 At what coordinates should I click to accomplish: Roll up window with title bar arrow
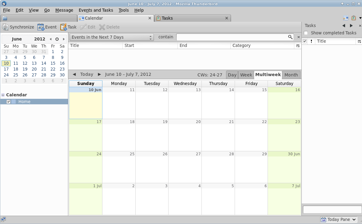(x=342, y=4)
